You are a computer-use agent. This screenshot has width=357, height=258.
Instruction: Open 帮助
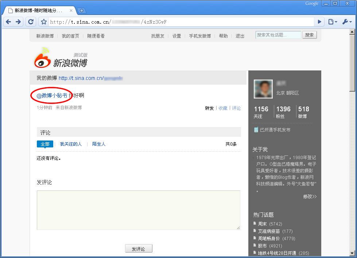pos(223,36)
